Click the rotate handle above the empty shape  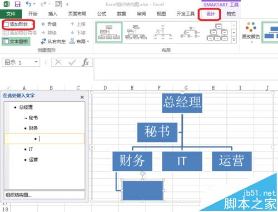[x=142, y=174]
